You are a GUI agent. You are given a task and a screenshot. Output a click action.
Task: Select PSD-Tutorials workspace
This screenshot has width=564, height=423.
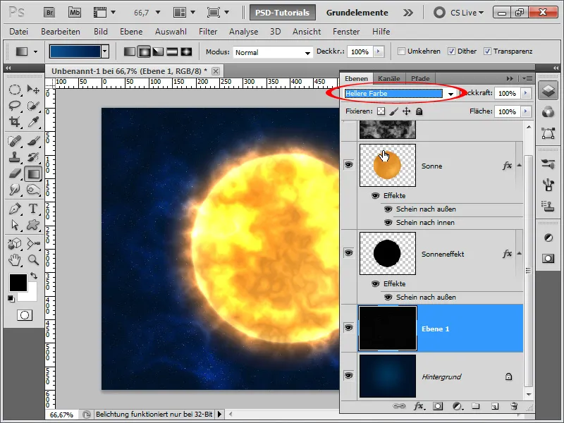tap(283, 13)
